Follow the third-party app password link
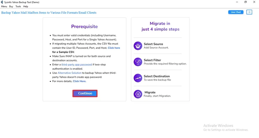The width and height of the screenshot is (259, 138). [76, 64]
